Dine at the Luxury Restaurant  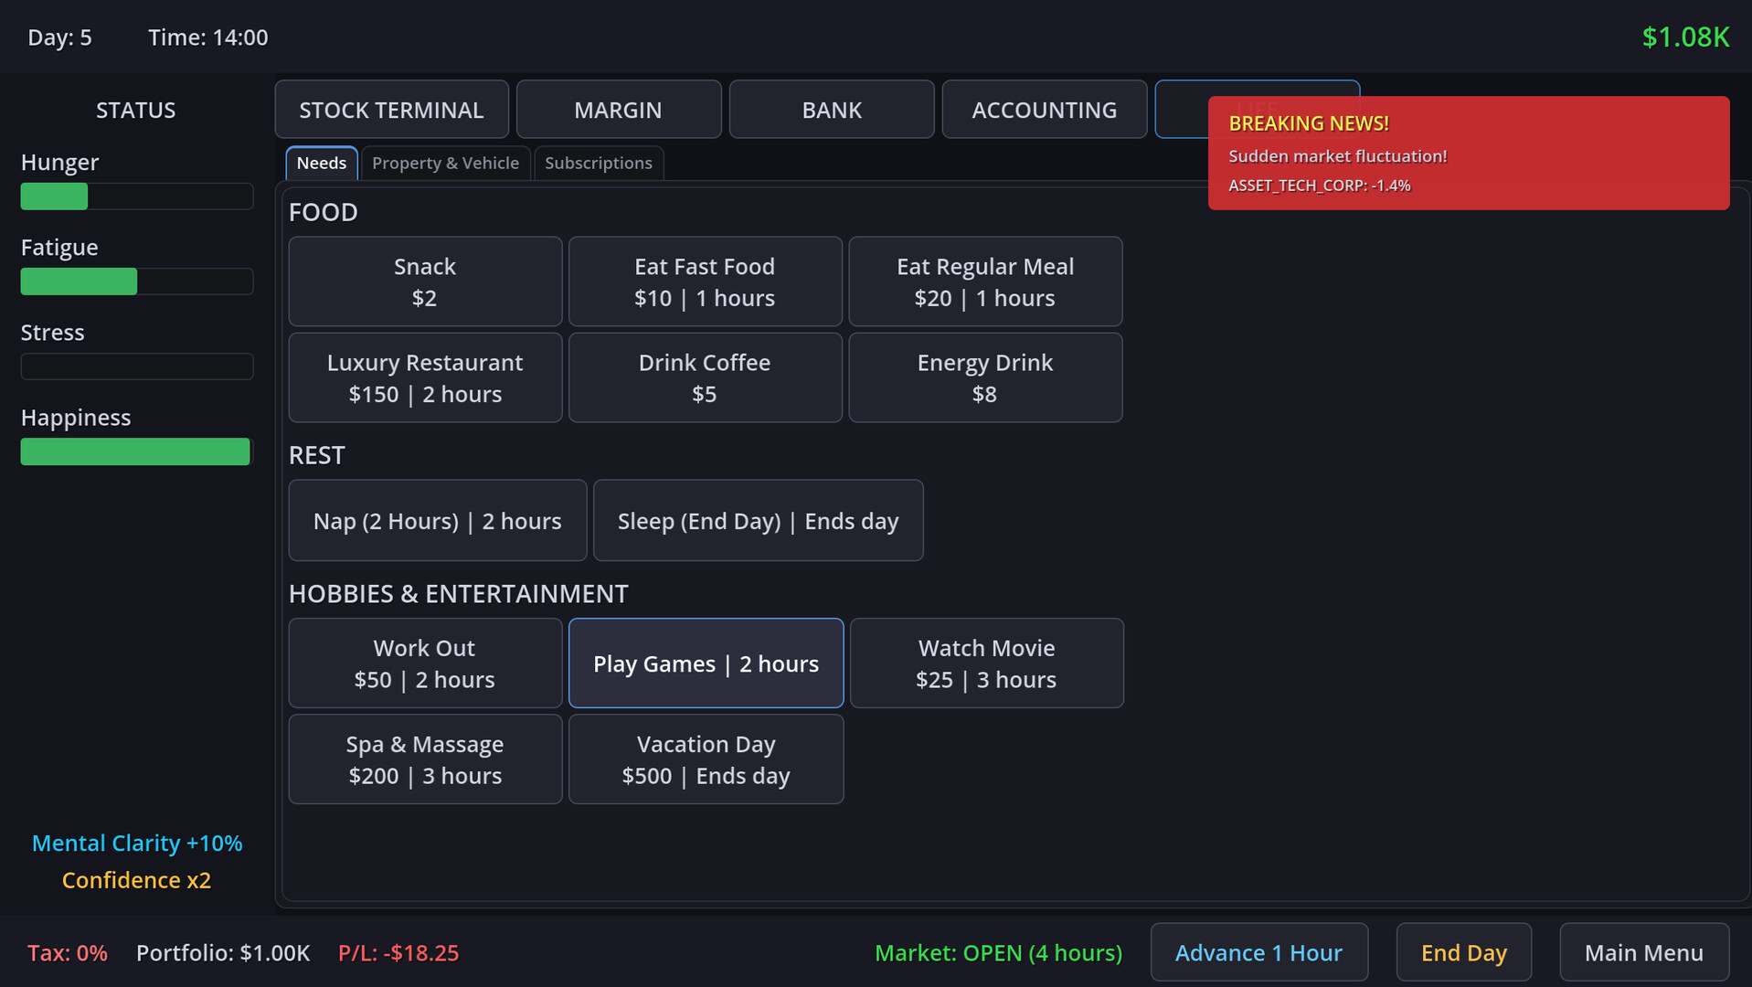pyautogui.click(x=425, y=377)
